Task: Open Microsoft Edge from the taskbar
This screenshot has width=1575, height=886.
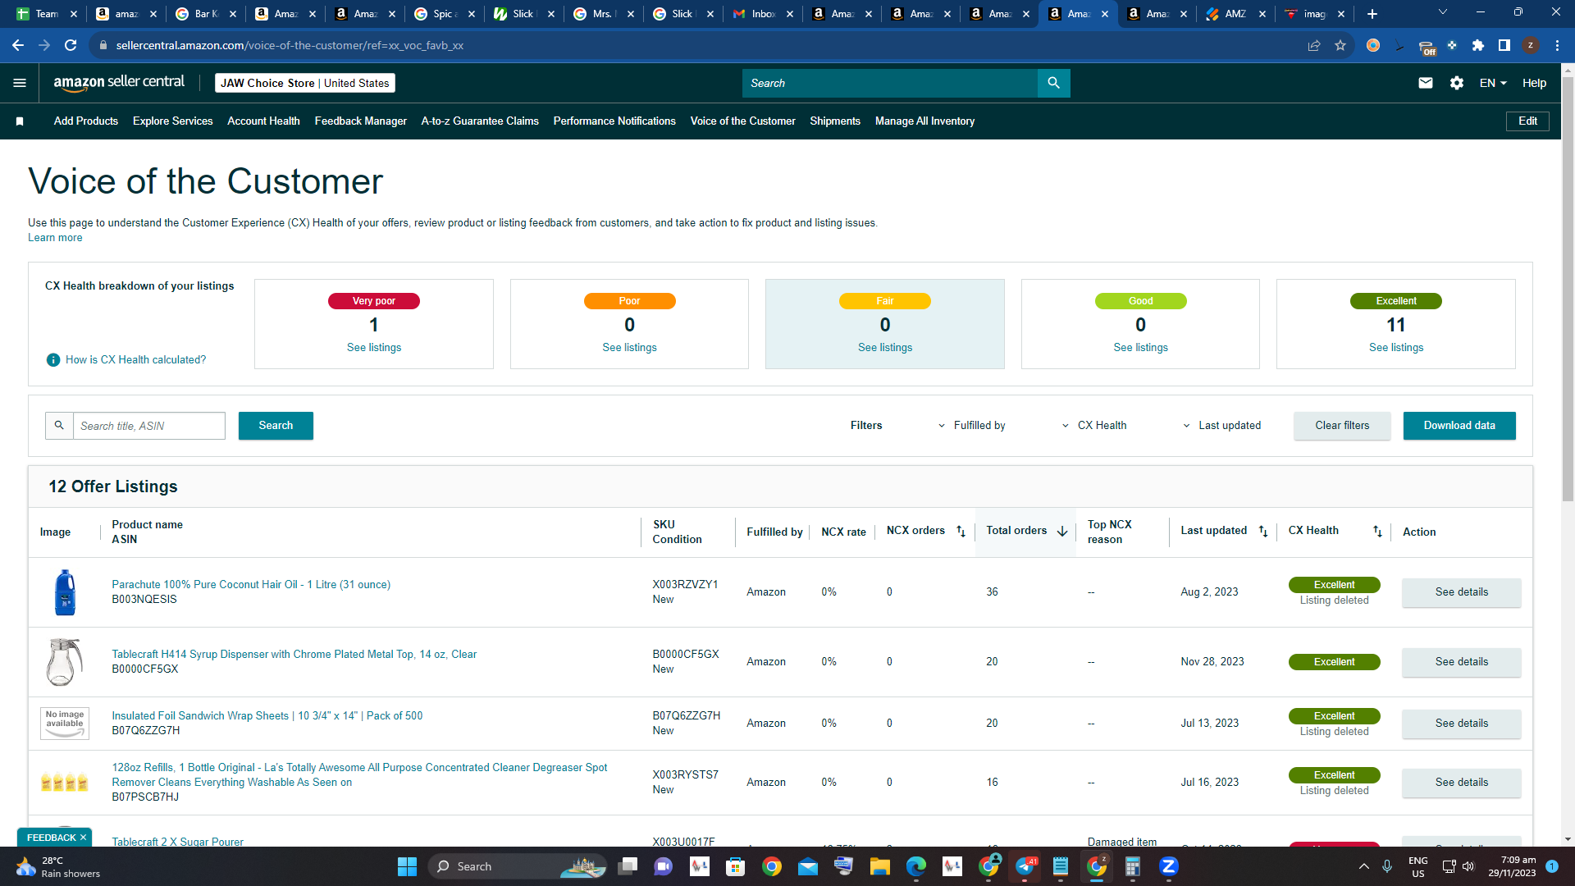Action: coord(916,866)
